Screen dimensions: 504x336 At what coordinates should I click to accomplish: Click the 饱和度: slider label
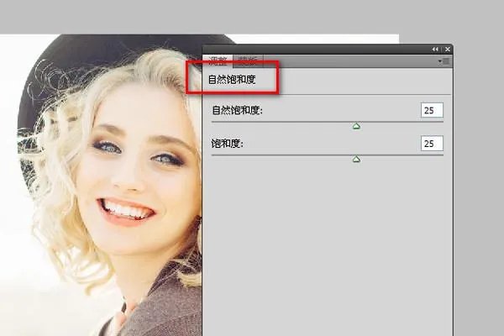point(227,144)
